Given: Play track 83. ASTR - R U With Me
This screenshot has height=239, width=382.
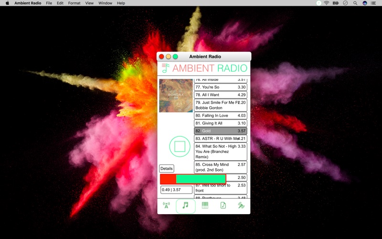Looking at the screenshot, I should pos(221,139).
